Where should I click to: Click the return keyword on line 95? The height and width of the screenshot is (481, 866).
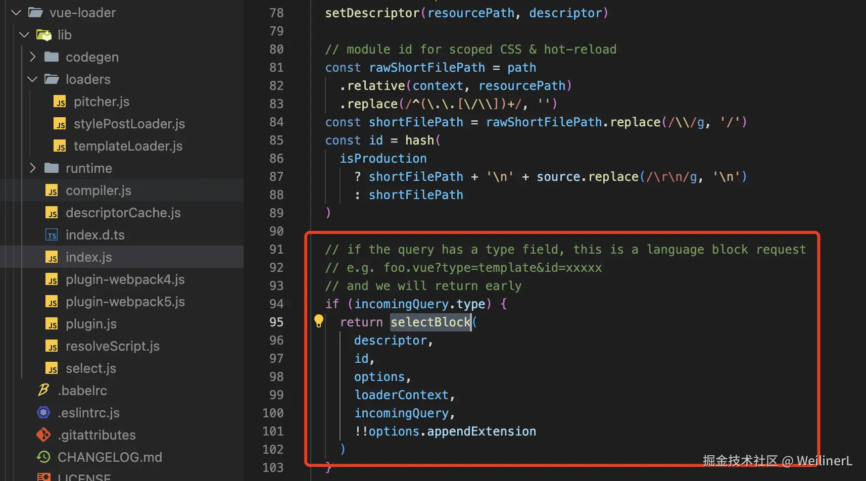click(361, 322)
